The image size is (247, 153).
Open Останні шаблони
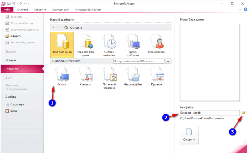pyautogui.click(x=109, y=45)
